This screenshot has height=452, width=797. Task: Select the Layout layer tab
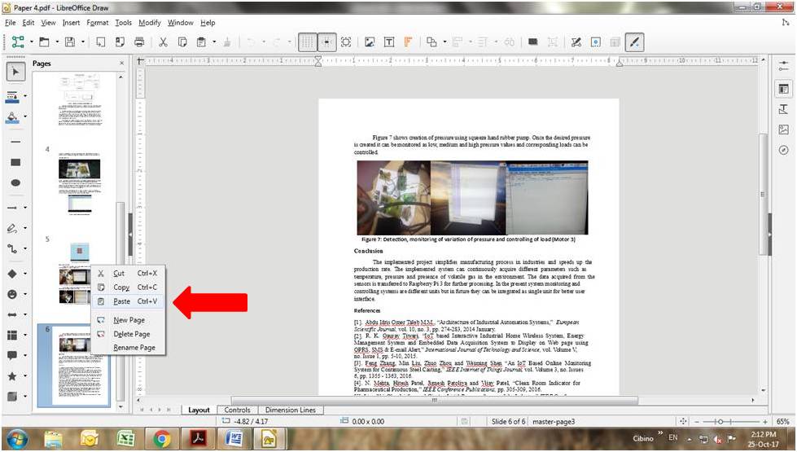[x=199, y=410]
